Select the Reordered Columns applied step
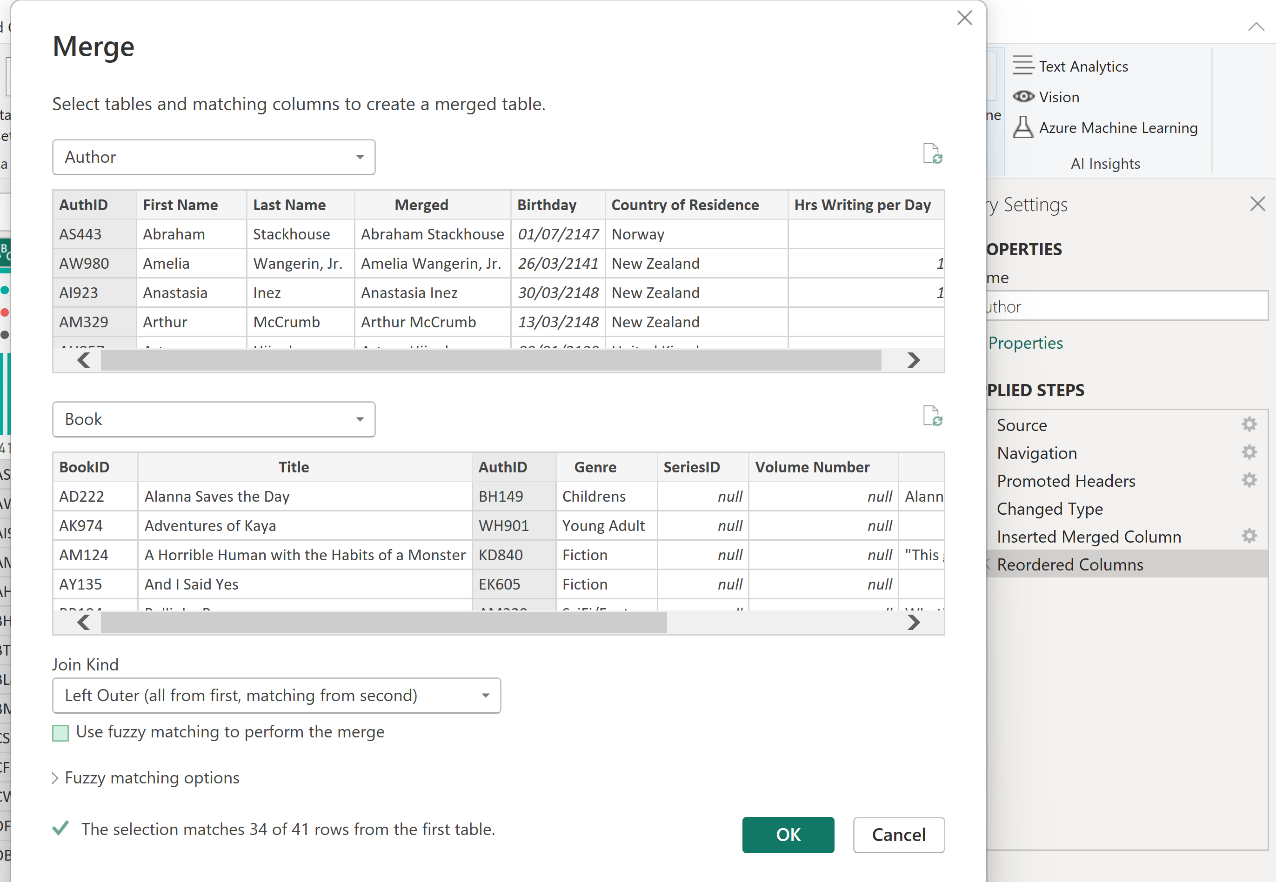 (1069, 564)
